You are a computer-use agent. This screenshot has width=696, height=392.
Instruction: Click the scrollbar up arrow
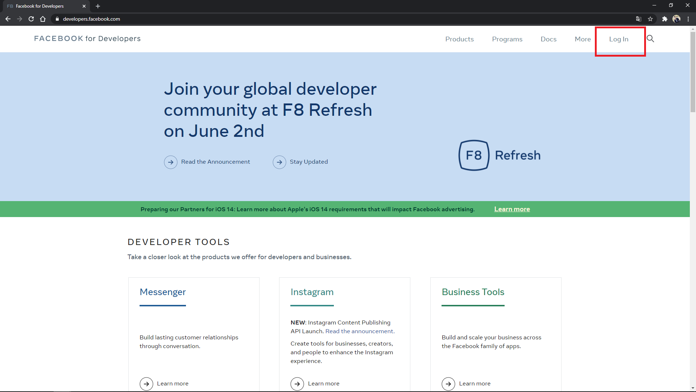[x=693, y=29]
